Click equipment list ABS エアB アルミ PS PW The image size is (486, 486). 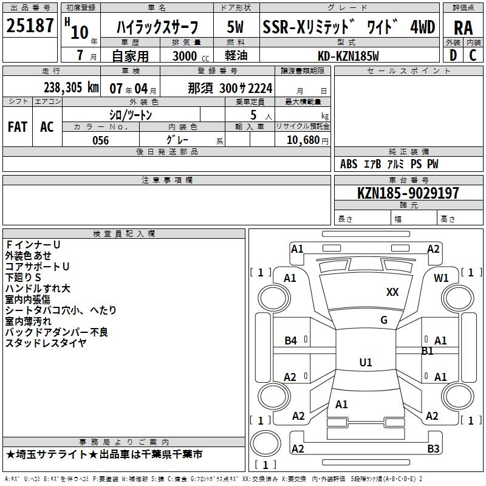click(389, 163)
